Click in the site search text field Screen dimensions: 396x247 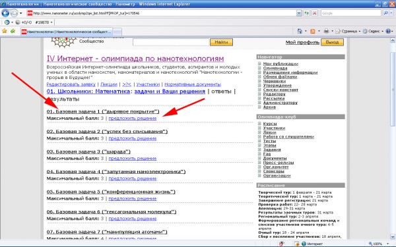(171, 42)
